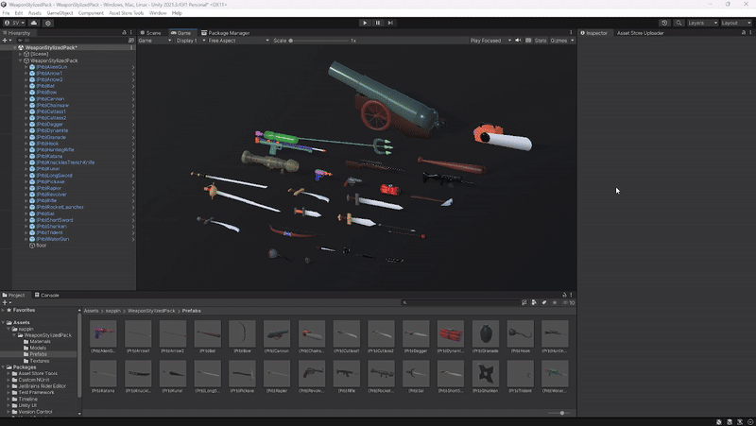Image resolution: width=756 pixels, height=426 pixels.
Task: Toggle the Stats overlay button
Action: 541,41
